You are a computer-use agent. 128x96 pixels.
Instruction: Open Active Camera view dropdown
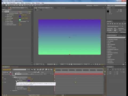78,64
